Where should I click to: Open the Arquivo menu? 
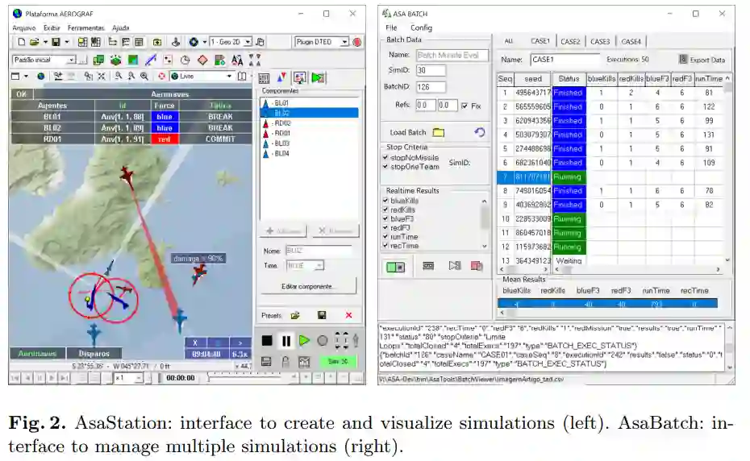[x=24, y=27]
